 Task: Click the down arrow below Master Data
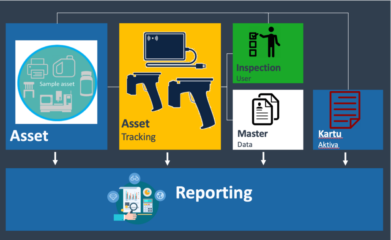pos(263,158)
